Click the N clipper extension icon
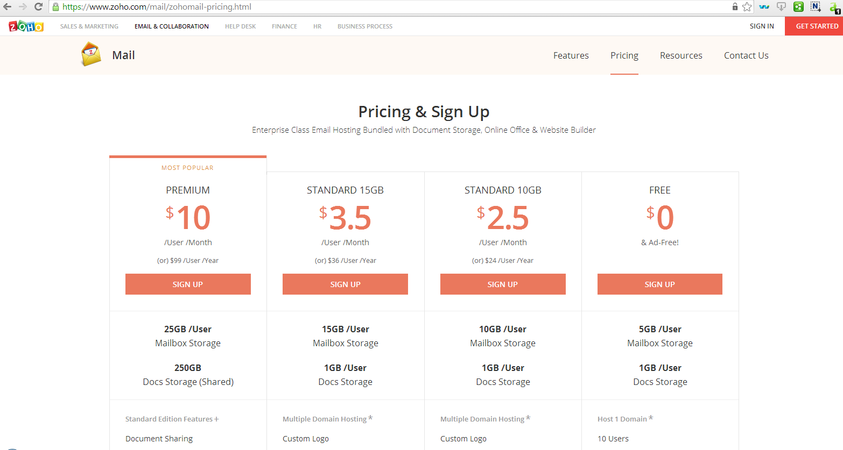843x450 pixels. (x=816, y=7)
